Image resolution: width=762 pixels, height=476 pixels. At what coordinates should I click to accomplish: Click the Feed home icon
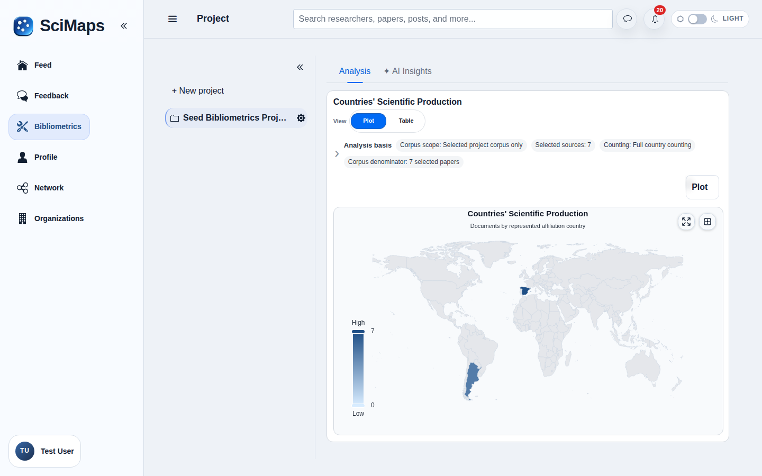22,65
